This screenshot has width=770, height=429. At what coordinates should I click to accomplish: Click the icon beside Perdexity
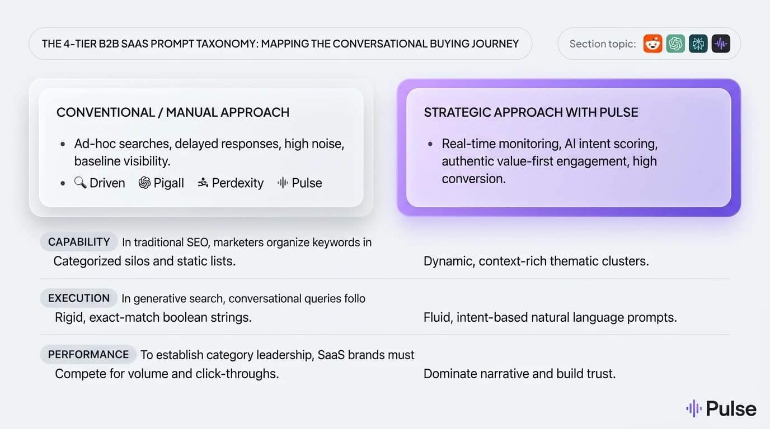tap(203, 183)
